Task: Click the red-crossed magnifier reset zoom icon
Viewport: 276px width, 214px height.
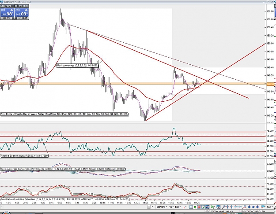Action: 244,207
